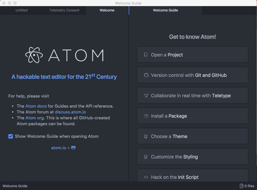257x190 pixels.
Task: Click the Teletype radio tower icon
Action: pos(146,96)
